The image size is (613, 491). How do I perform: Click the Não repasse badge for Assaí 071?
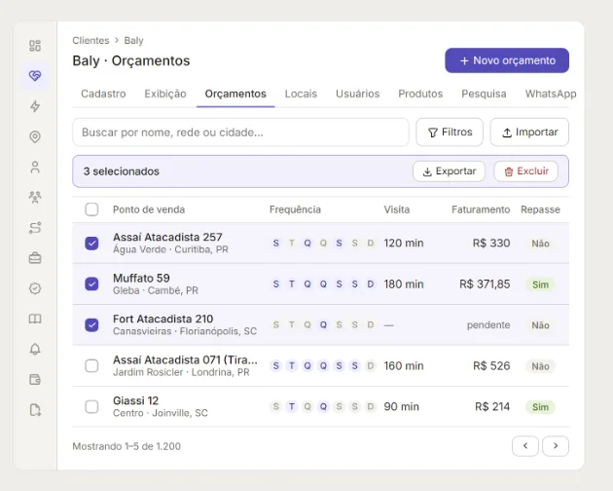click(x=540, y=366)
